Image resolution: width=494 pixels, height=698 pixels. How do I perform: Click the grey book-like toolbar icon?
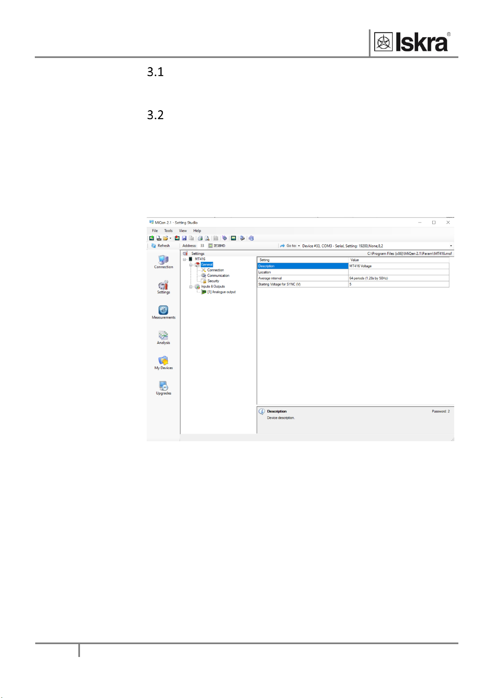[216, 238]
